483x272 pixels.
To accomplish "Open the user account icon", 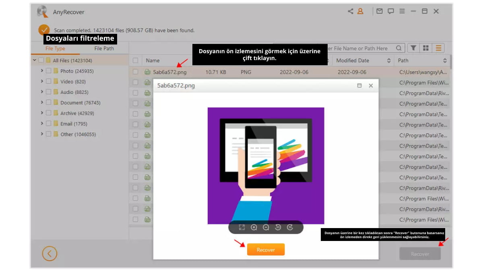I will coord(360,11).
